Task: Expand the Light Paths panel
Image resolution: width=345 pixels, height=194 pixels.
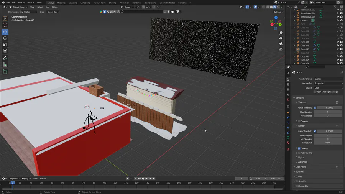Action: tap(301, 167)
